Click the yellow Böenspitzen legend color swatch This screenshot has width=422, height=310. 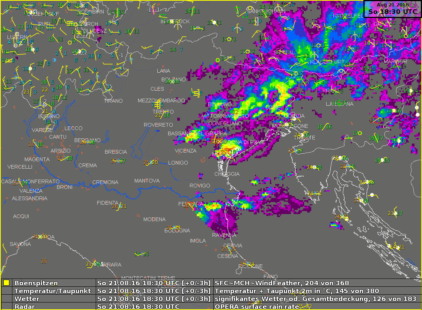point(6,283)
